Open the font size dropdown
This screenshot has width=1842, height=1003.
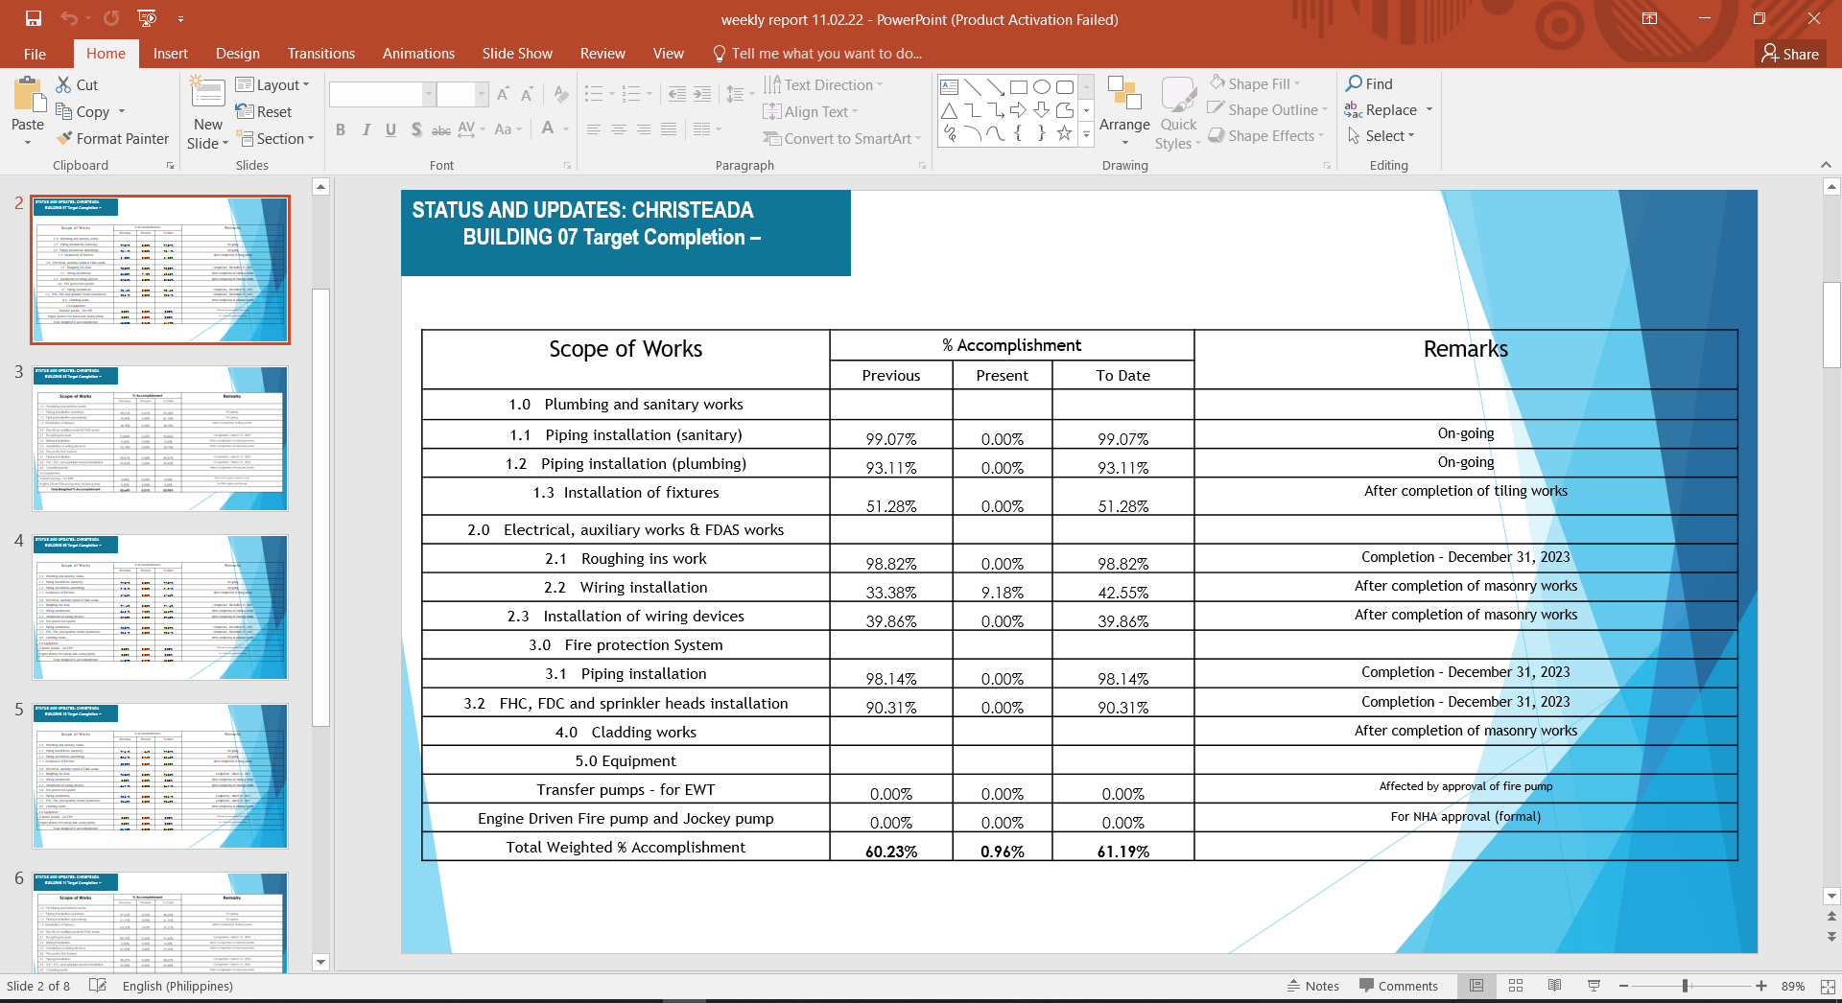(x=482, y=94)
